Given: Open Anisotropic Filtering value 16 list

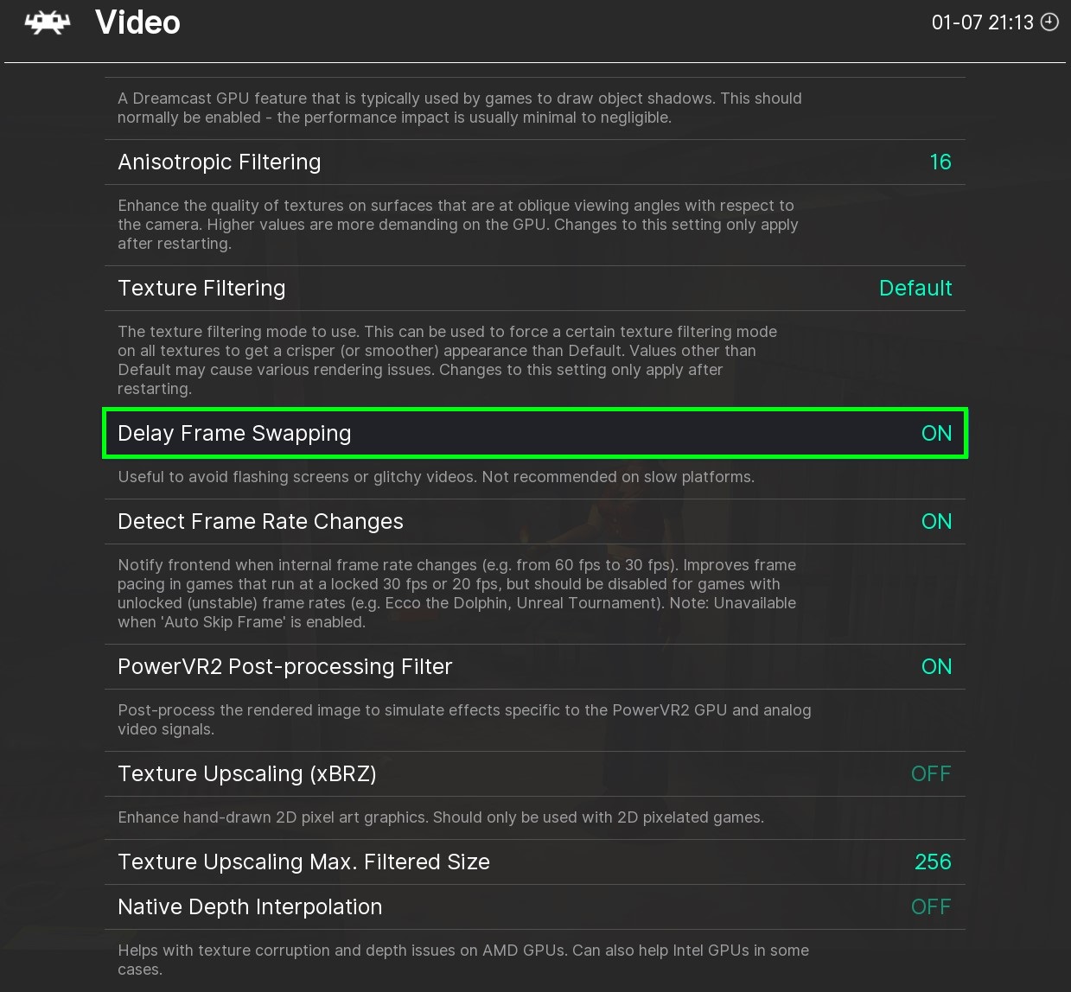Looking at the screenshot, I should (940, 162).
